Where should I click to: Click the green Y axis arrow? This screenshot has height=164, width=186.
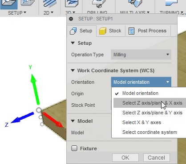(35, 89)
